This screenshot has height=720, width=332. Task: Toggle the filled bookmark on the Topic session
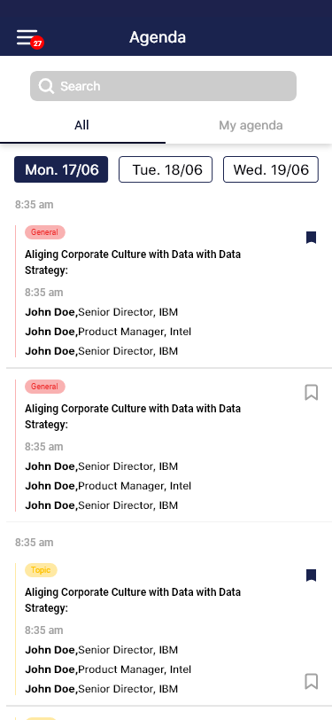(x=312, y=575)
